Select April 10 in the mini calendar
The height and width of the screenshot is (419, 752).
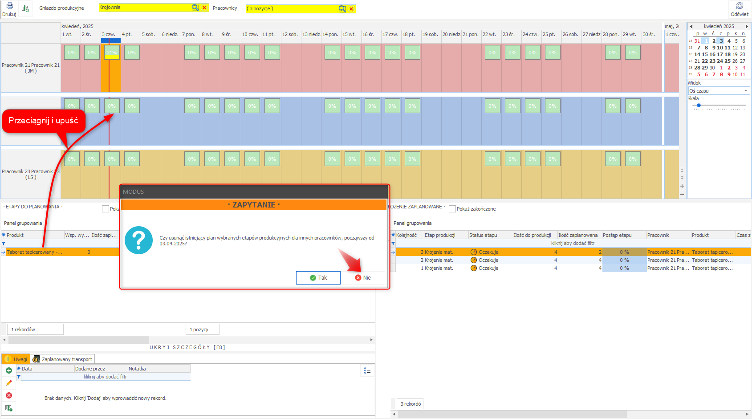pyautogui.click(x=720, y=48)
